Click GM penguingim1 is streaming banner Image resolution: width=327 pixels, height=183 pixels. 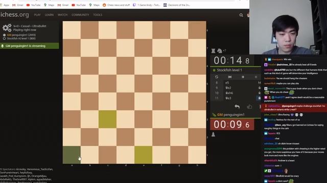coord(30,46)
